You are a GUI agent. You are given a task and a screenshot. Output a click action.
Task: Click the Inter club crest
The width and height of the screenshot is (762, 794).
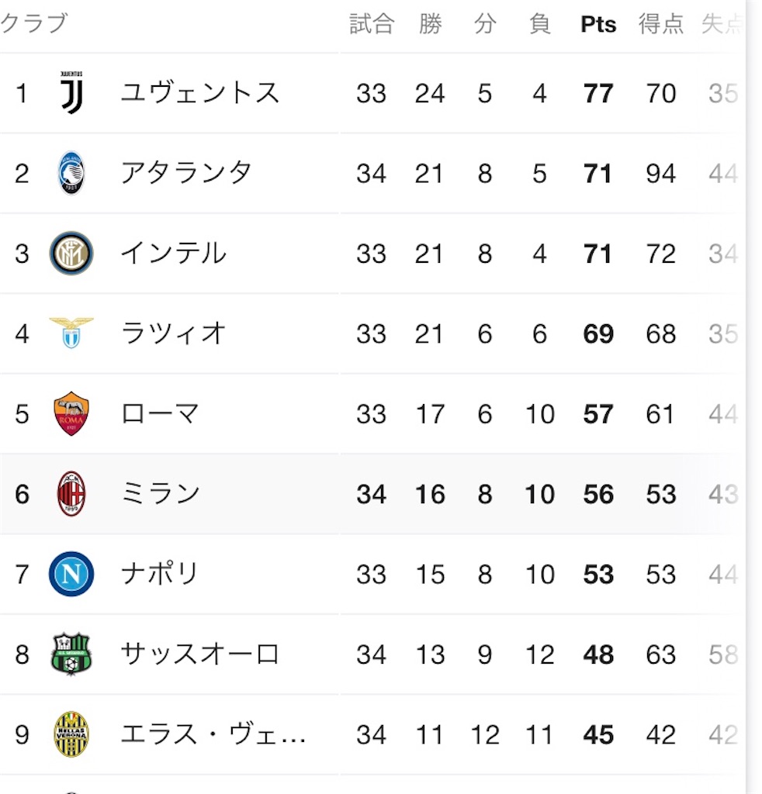(x=71, y=254)
